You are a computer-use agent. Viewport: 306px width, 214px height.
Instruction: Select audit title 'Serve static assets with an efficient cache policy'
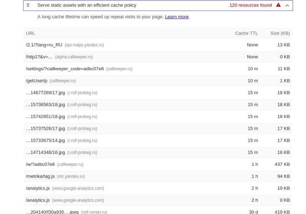pos(87,5)
